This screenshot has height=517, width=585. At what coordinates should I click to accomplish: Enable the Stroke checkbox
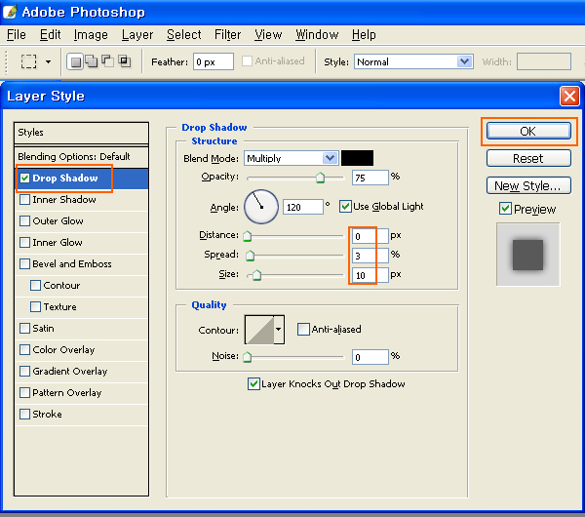tap(24, 414)
